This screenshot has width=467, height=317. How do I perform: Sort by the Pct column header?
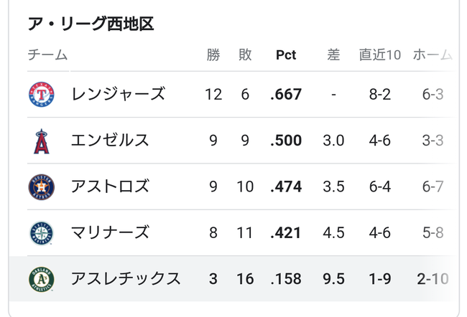pyautogui.click(x=286, y=55)
